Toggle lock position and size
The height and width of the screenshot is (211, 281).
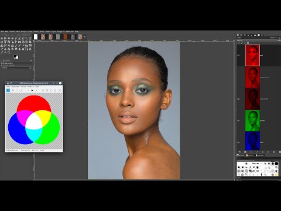tap(245, 43)
